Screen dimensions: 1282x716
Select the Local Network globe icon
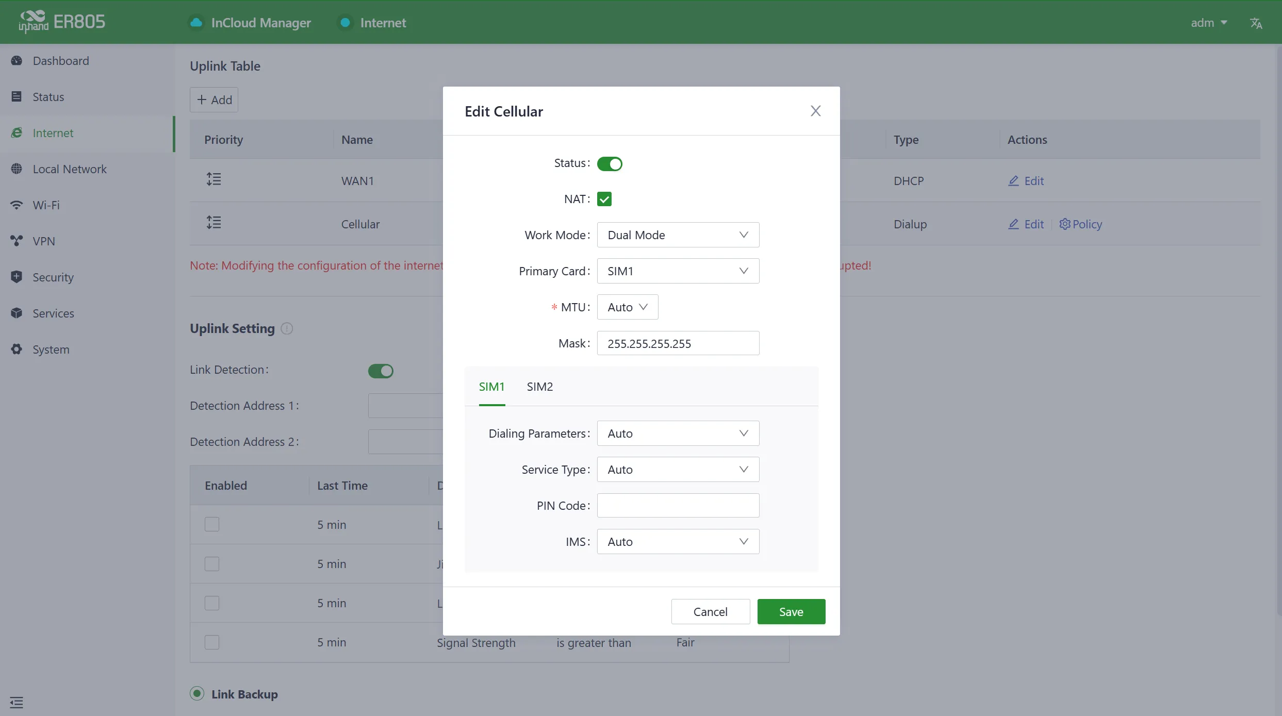17,169
